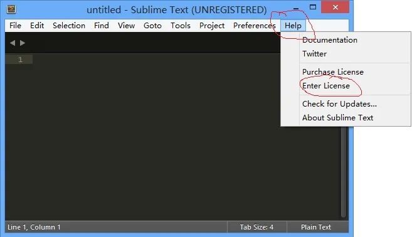The height and width of the screenshot is (237, 412).
Task: Open the Edit menu
Action: 37,26
